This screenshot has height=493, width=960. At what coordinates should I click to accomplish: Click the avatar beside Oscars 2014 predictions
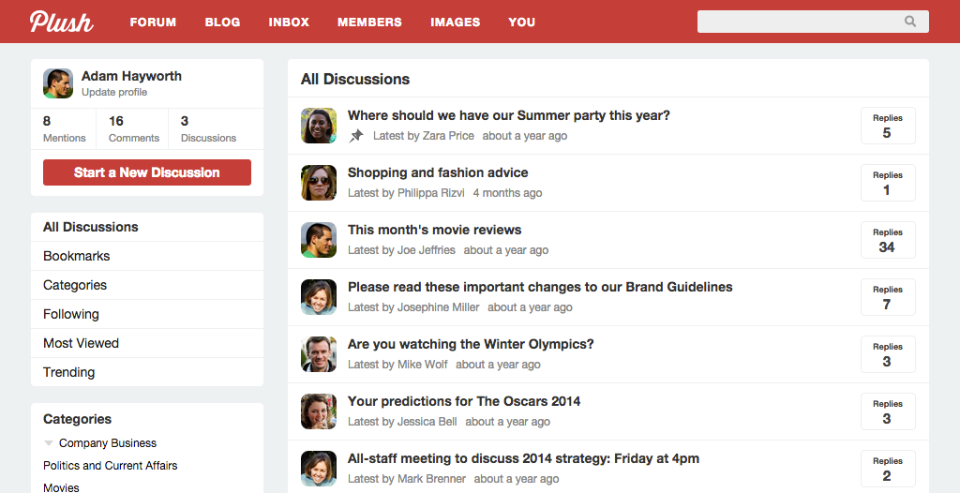pos(319,411)
